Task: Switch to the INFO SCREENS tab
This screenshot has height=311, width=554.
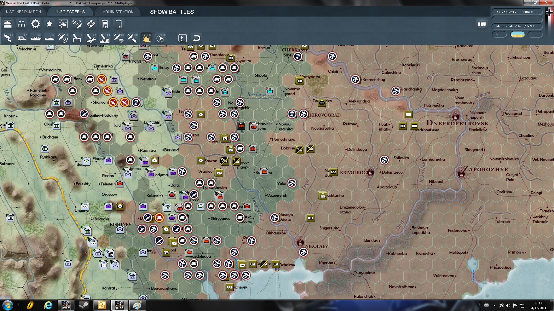Action: pos(71,12)
